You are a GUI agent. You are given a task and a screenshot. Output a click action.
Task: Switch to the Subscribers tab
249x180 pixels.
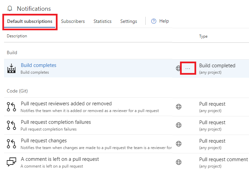[73, 21]
